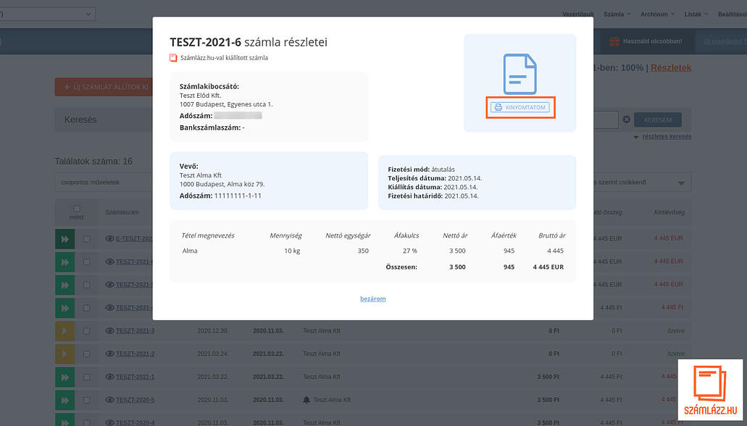Click the eye icon beside TESZT-2021-3

110,331
